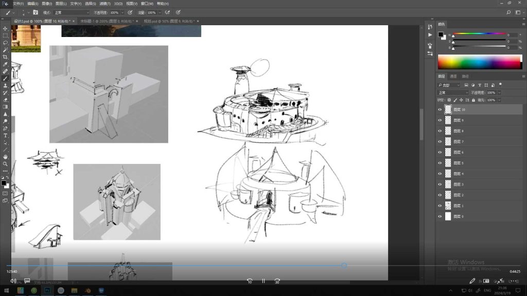Open the layer opacity dropdown arrow

[499, 92]
